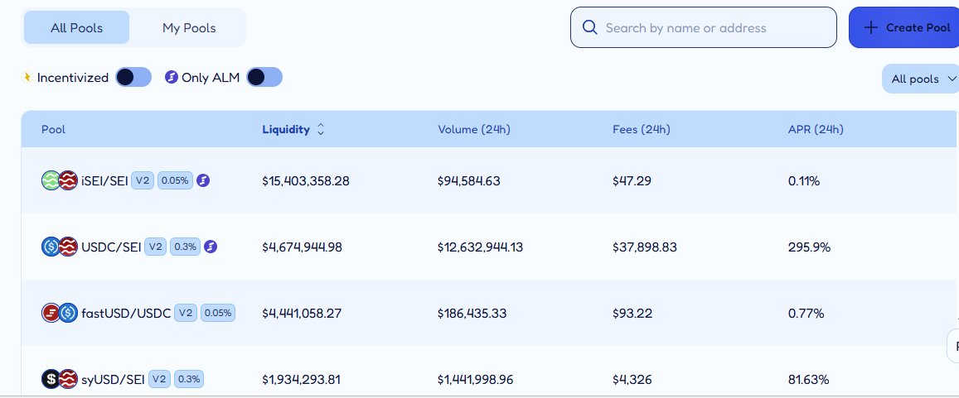Click volume value $12,632,944.13
The height and width of the screenshot is (398, 959).
pos(480,247)
